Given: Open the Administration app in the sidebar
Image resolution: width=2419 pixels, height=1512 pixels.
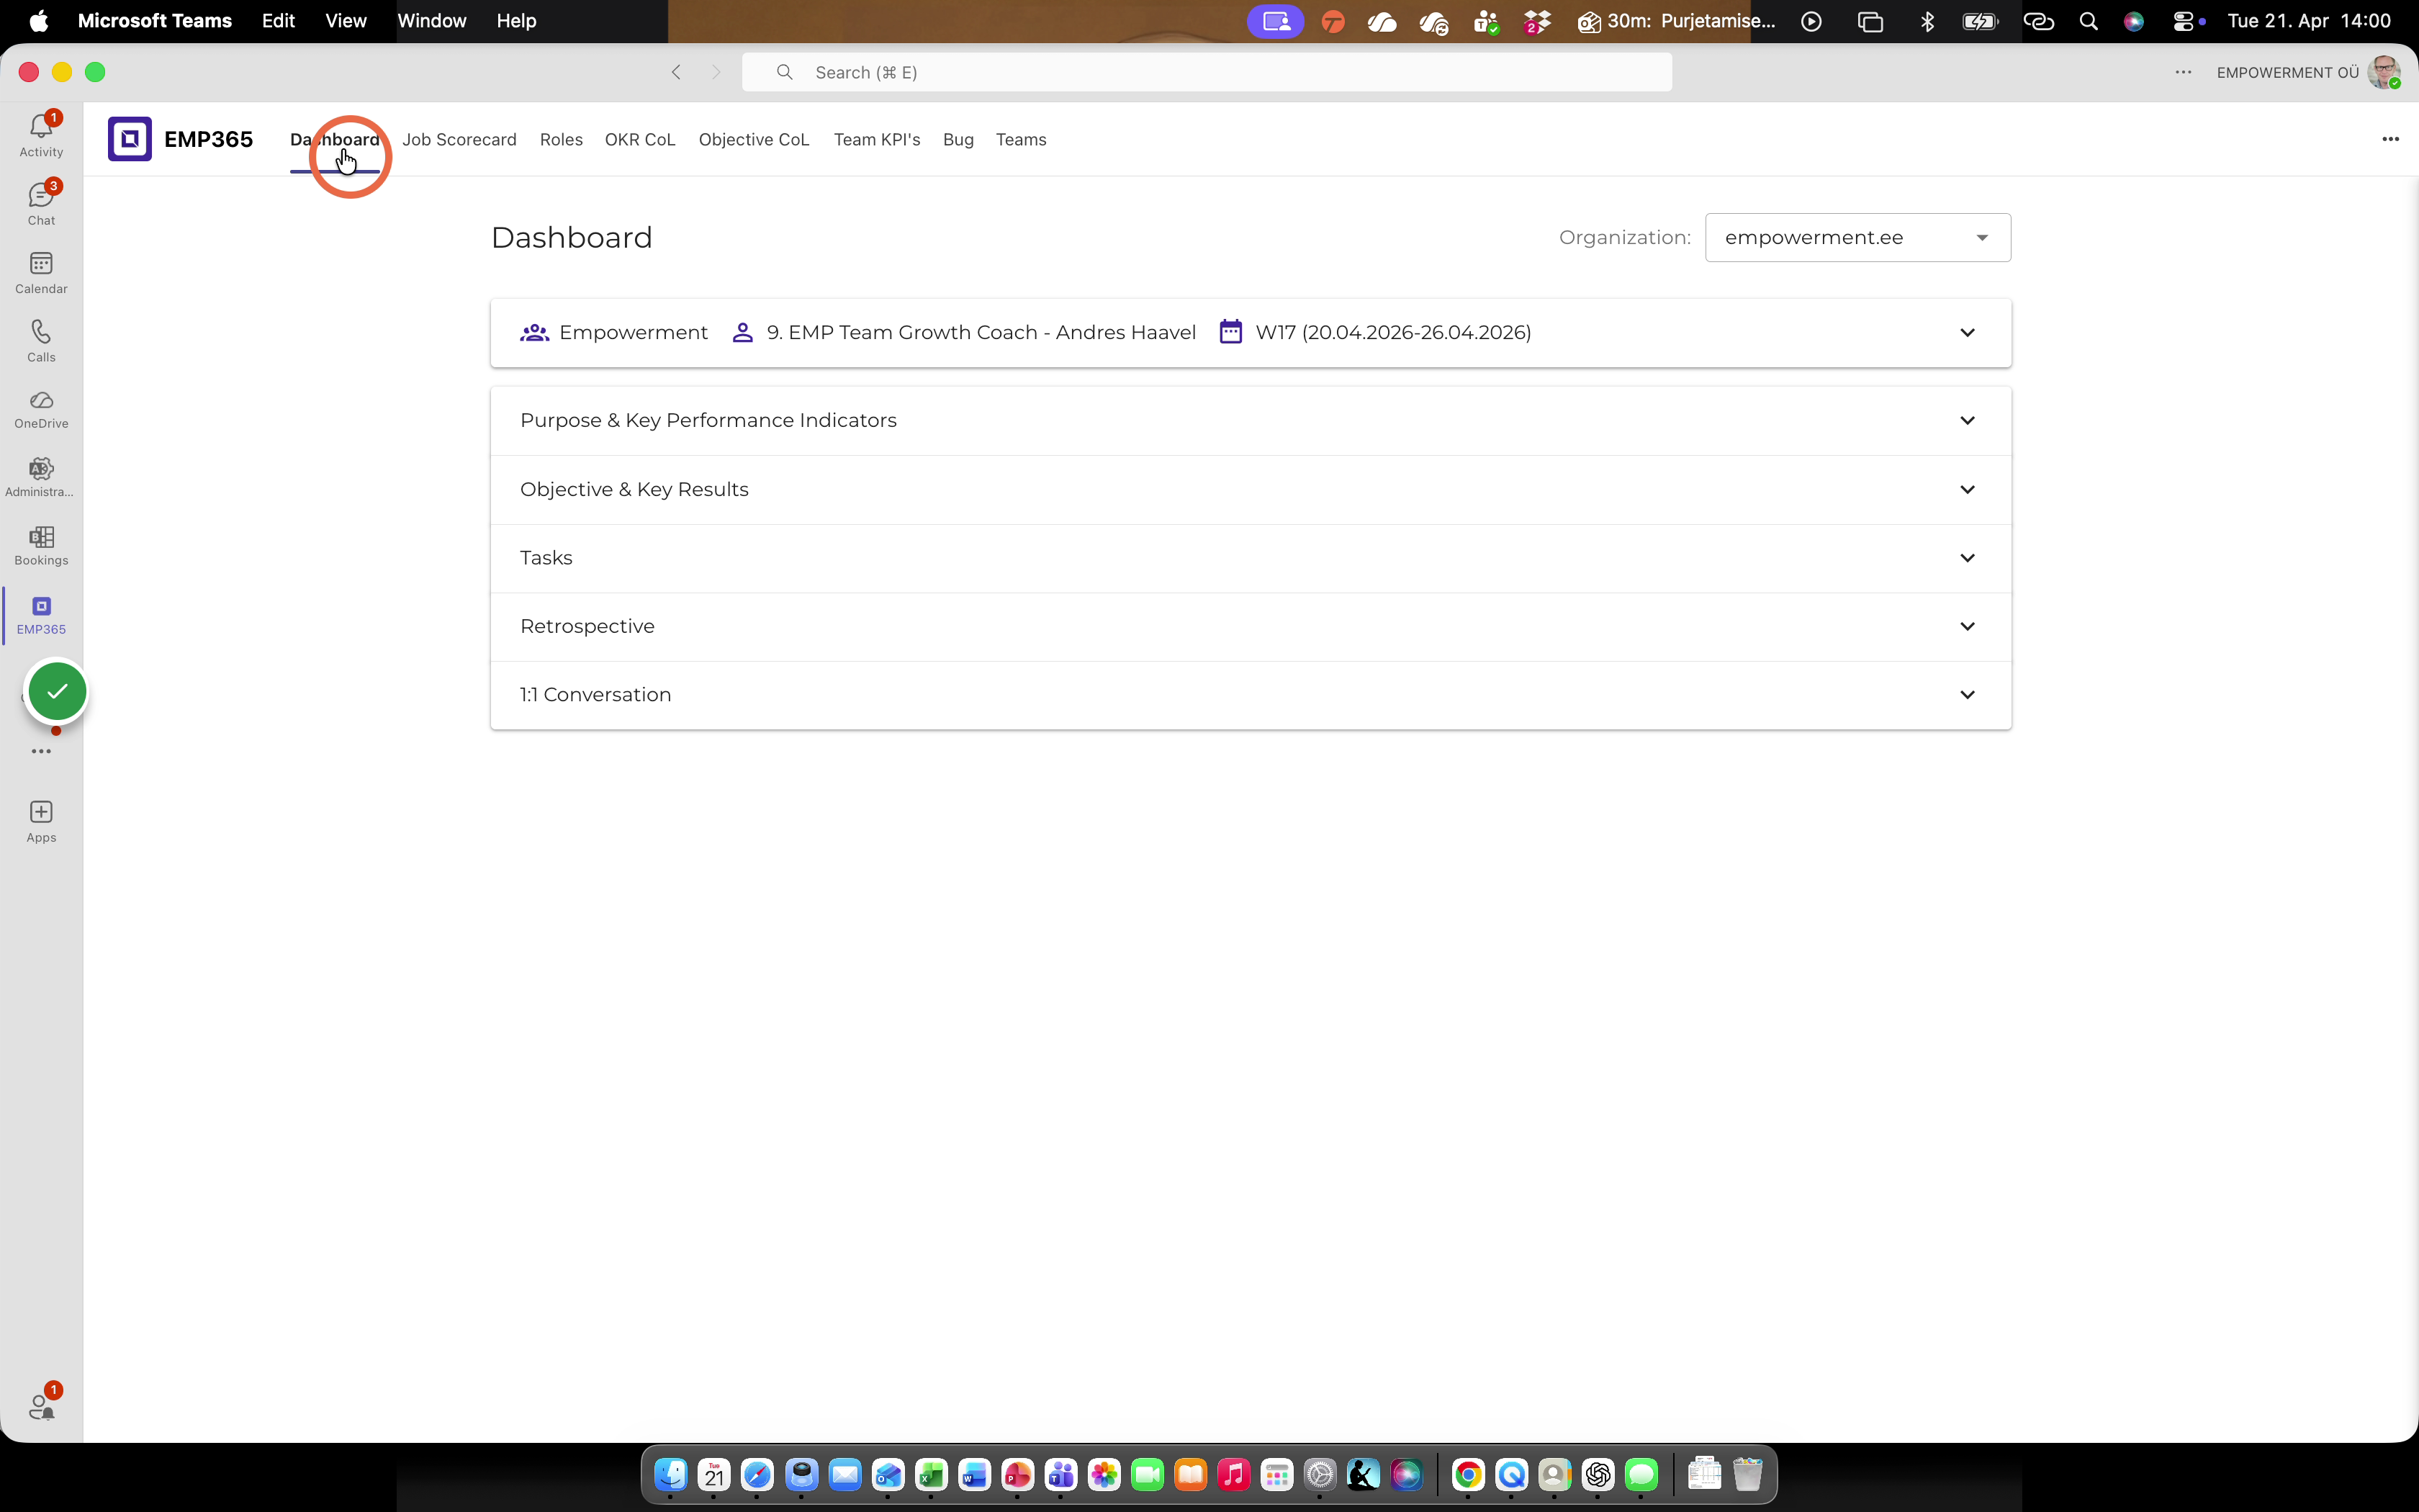Looking at the screenshot, I should (41, 477).
